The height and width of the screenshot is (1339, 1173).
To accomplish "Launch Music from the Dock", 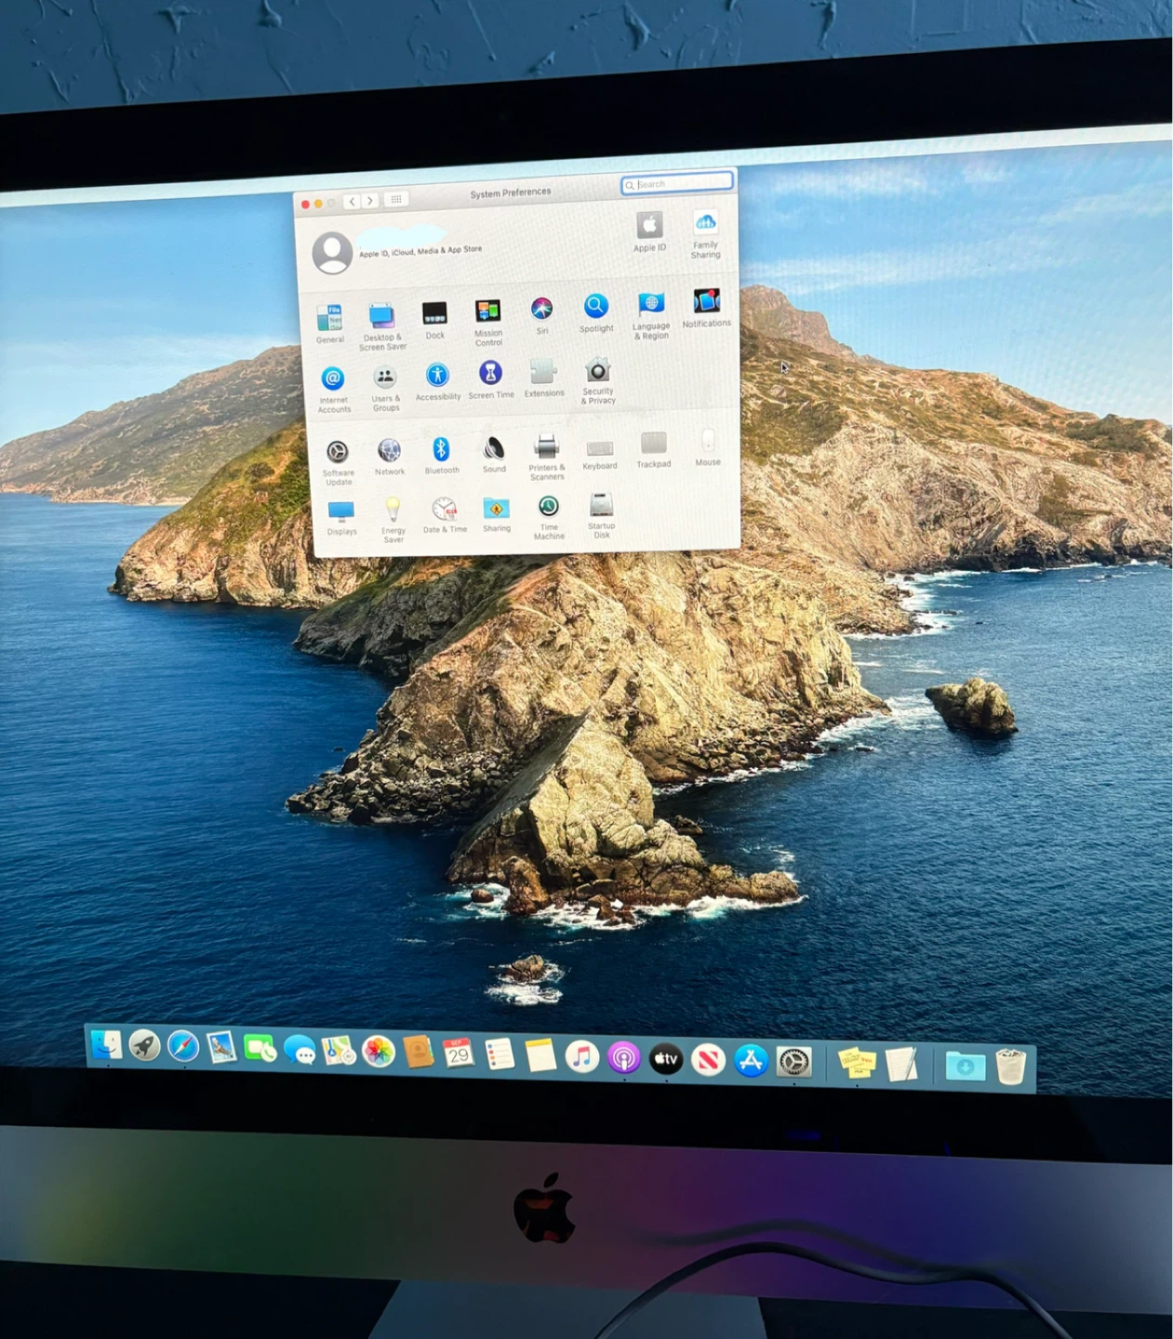I will [582, 1057].
